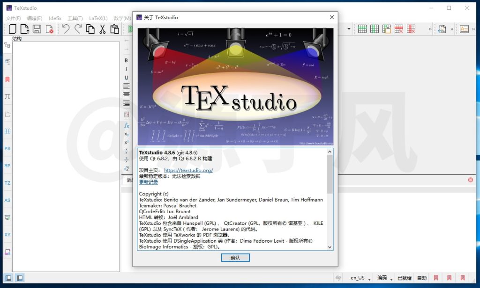
Task: Click the Copy icon in the toolbar
Action: click(x=90, y=29)
